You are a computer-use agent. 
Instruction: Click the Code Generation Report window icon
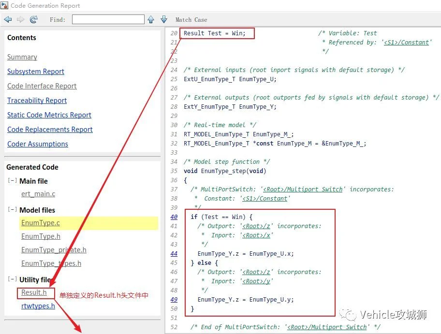coord(4,5)
